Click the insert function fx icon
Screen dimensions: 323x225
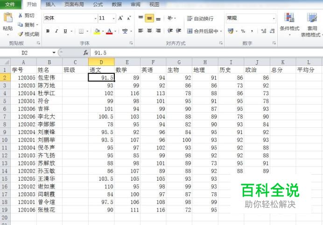pos(86,53)
